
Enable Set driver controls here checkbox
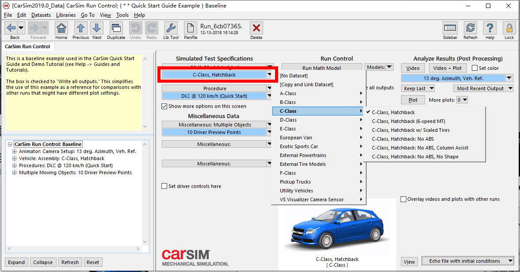(x=164, y=186)
